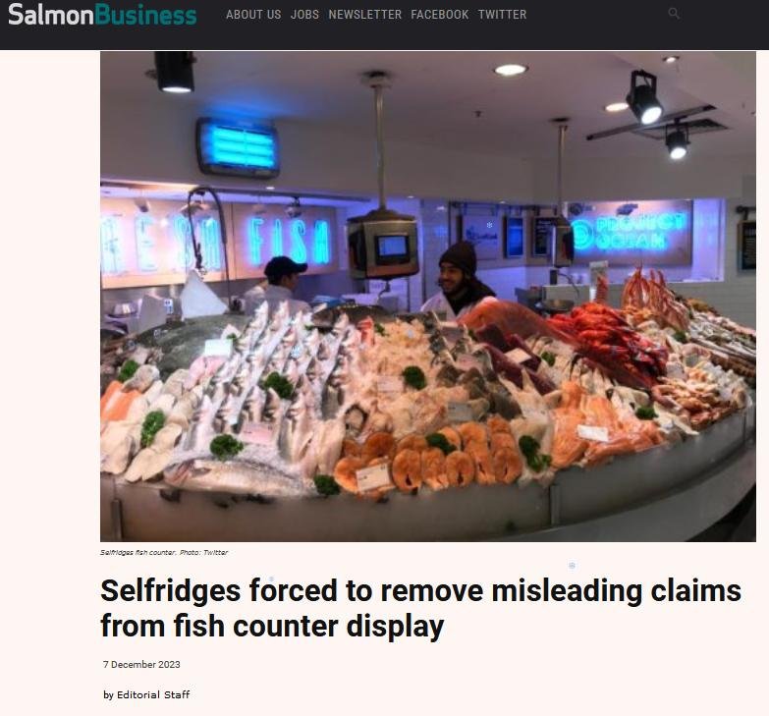Visit the FACEBOOK link in header

(x=439, y=15)
